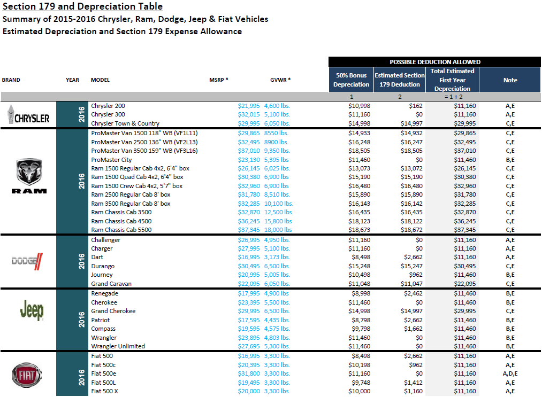Select the 'Durango' model cell
Screen dimensions: 542x397
[x=103, y=266]
